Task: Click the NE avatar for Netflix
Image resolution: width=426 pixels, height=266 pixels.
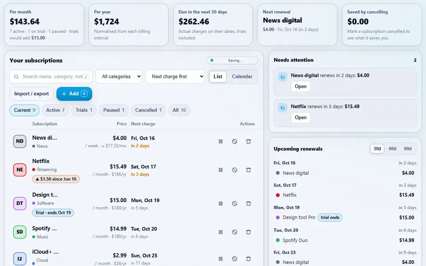Action: click(x=20, y=170)
